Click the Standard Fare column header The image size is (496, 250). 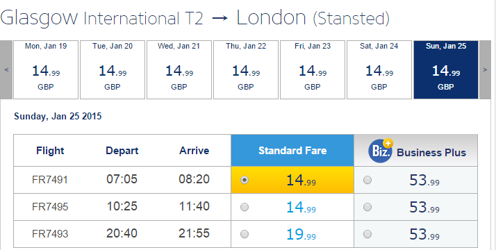click(292, 151)
